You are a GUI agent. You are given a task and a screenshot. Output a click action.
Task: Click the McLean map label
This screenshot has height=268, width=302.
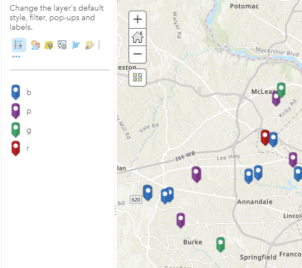263,92
